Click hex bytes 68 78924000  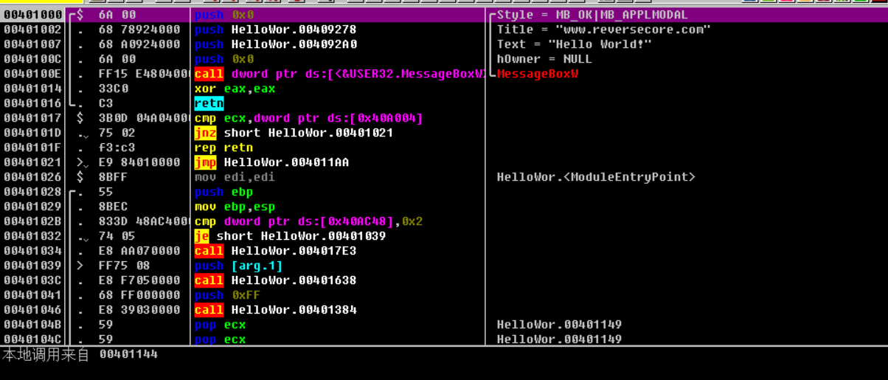click(139, 30)
